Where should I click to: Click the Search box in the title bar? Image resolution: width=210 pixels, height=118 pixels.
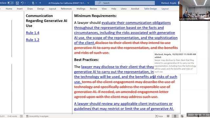click(125, 3)
